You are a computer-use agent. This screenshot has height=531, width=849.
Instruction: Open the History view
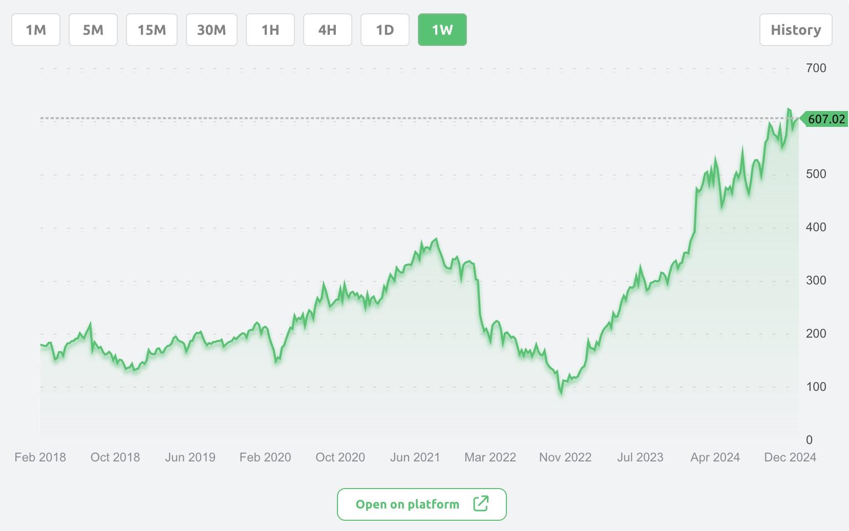click(796, 30)
